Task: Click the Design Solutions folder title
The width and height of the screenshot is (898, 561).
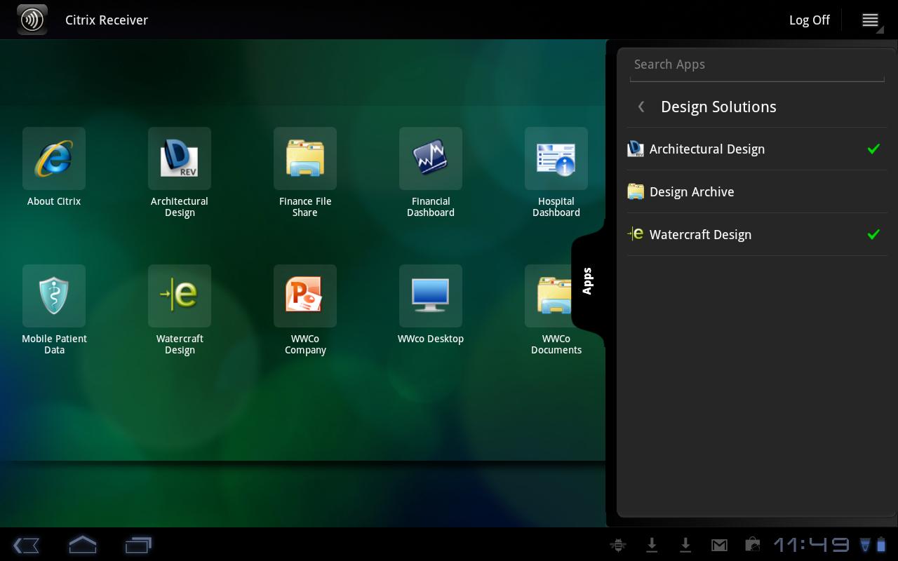Action: 718,107
